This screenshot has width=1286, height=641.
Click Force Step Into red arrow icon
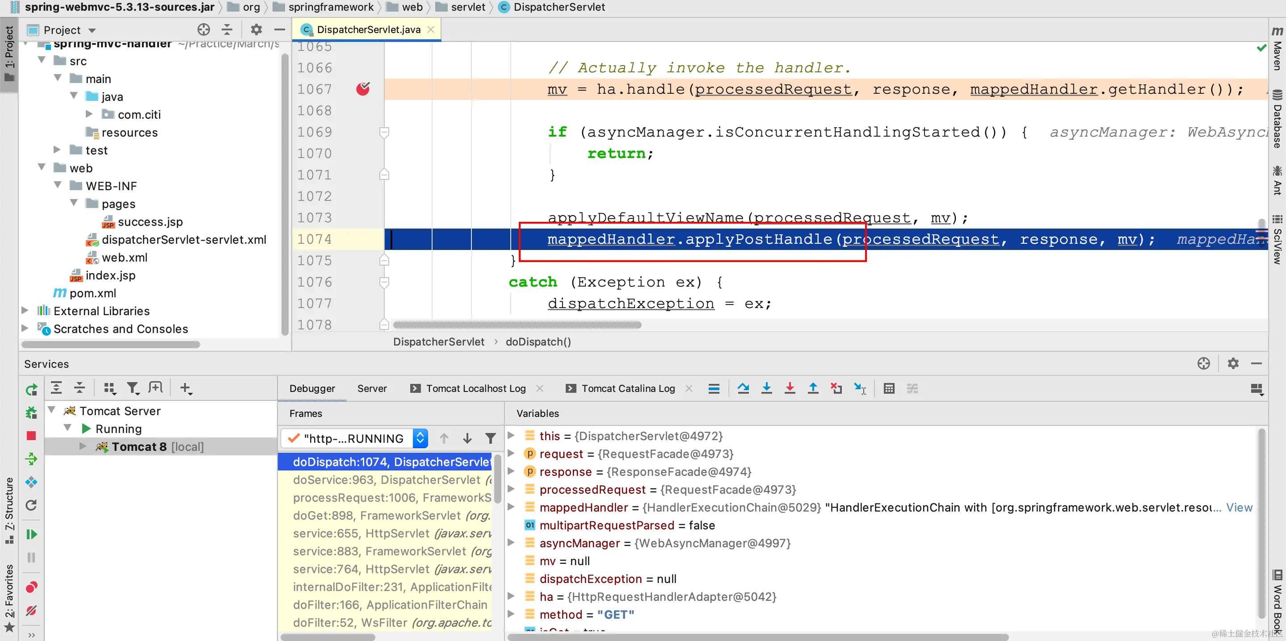[790, 388]
